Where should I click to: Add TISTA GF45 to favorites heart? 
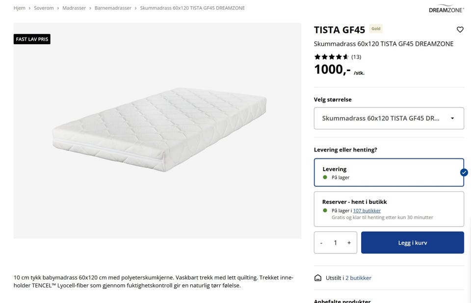(x=460, y=30)
